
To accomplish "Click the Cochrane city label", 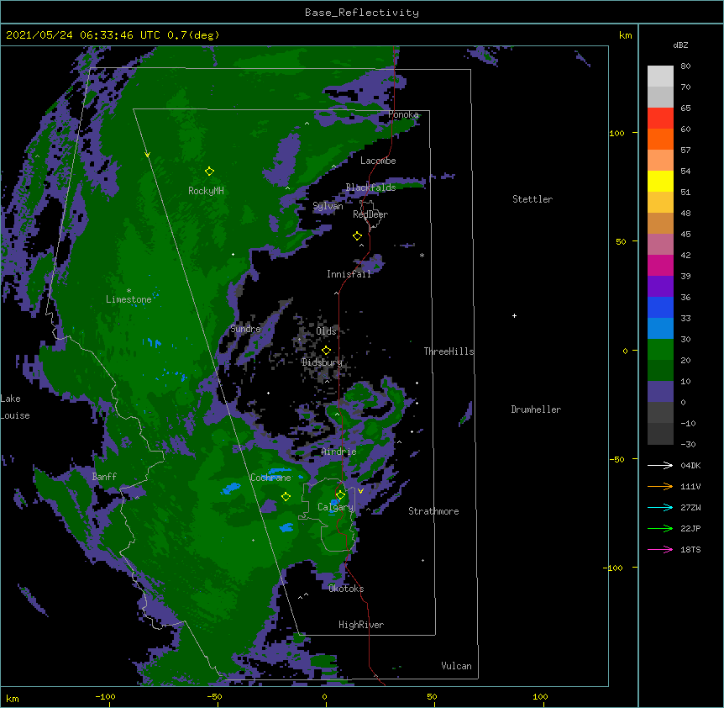I will tap(270, 478).
